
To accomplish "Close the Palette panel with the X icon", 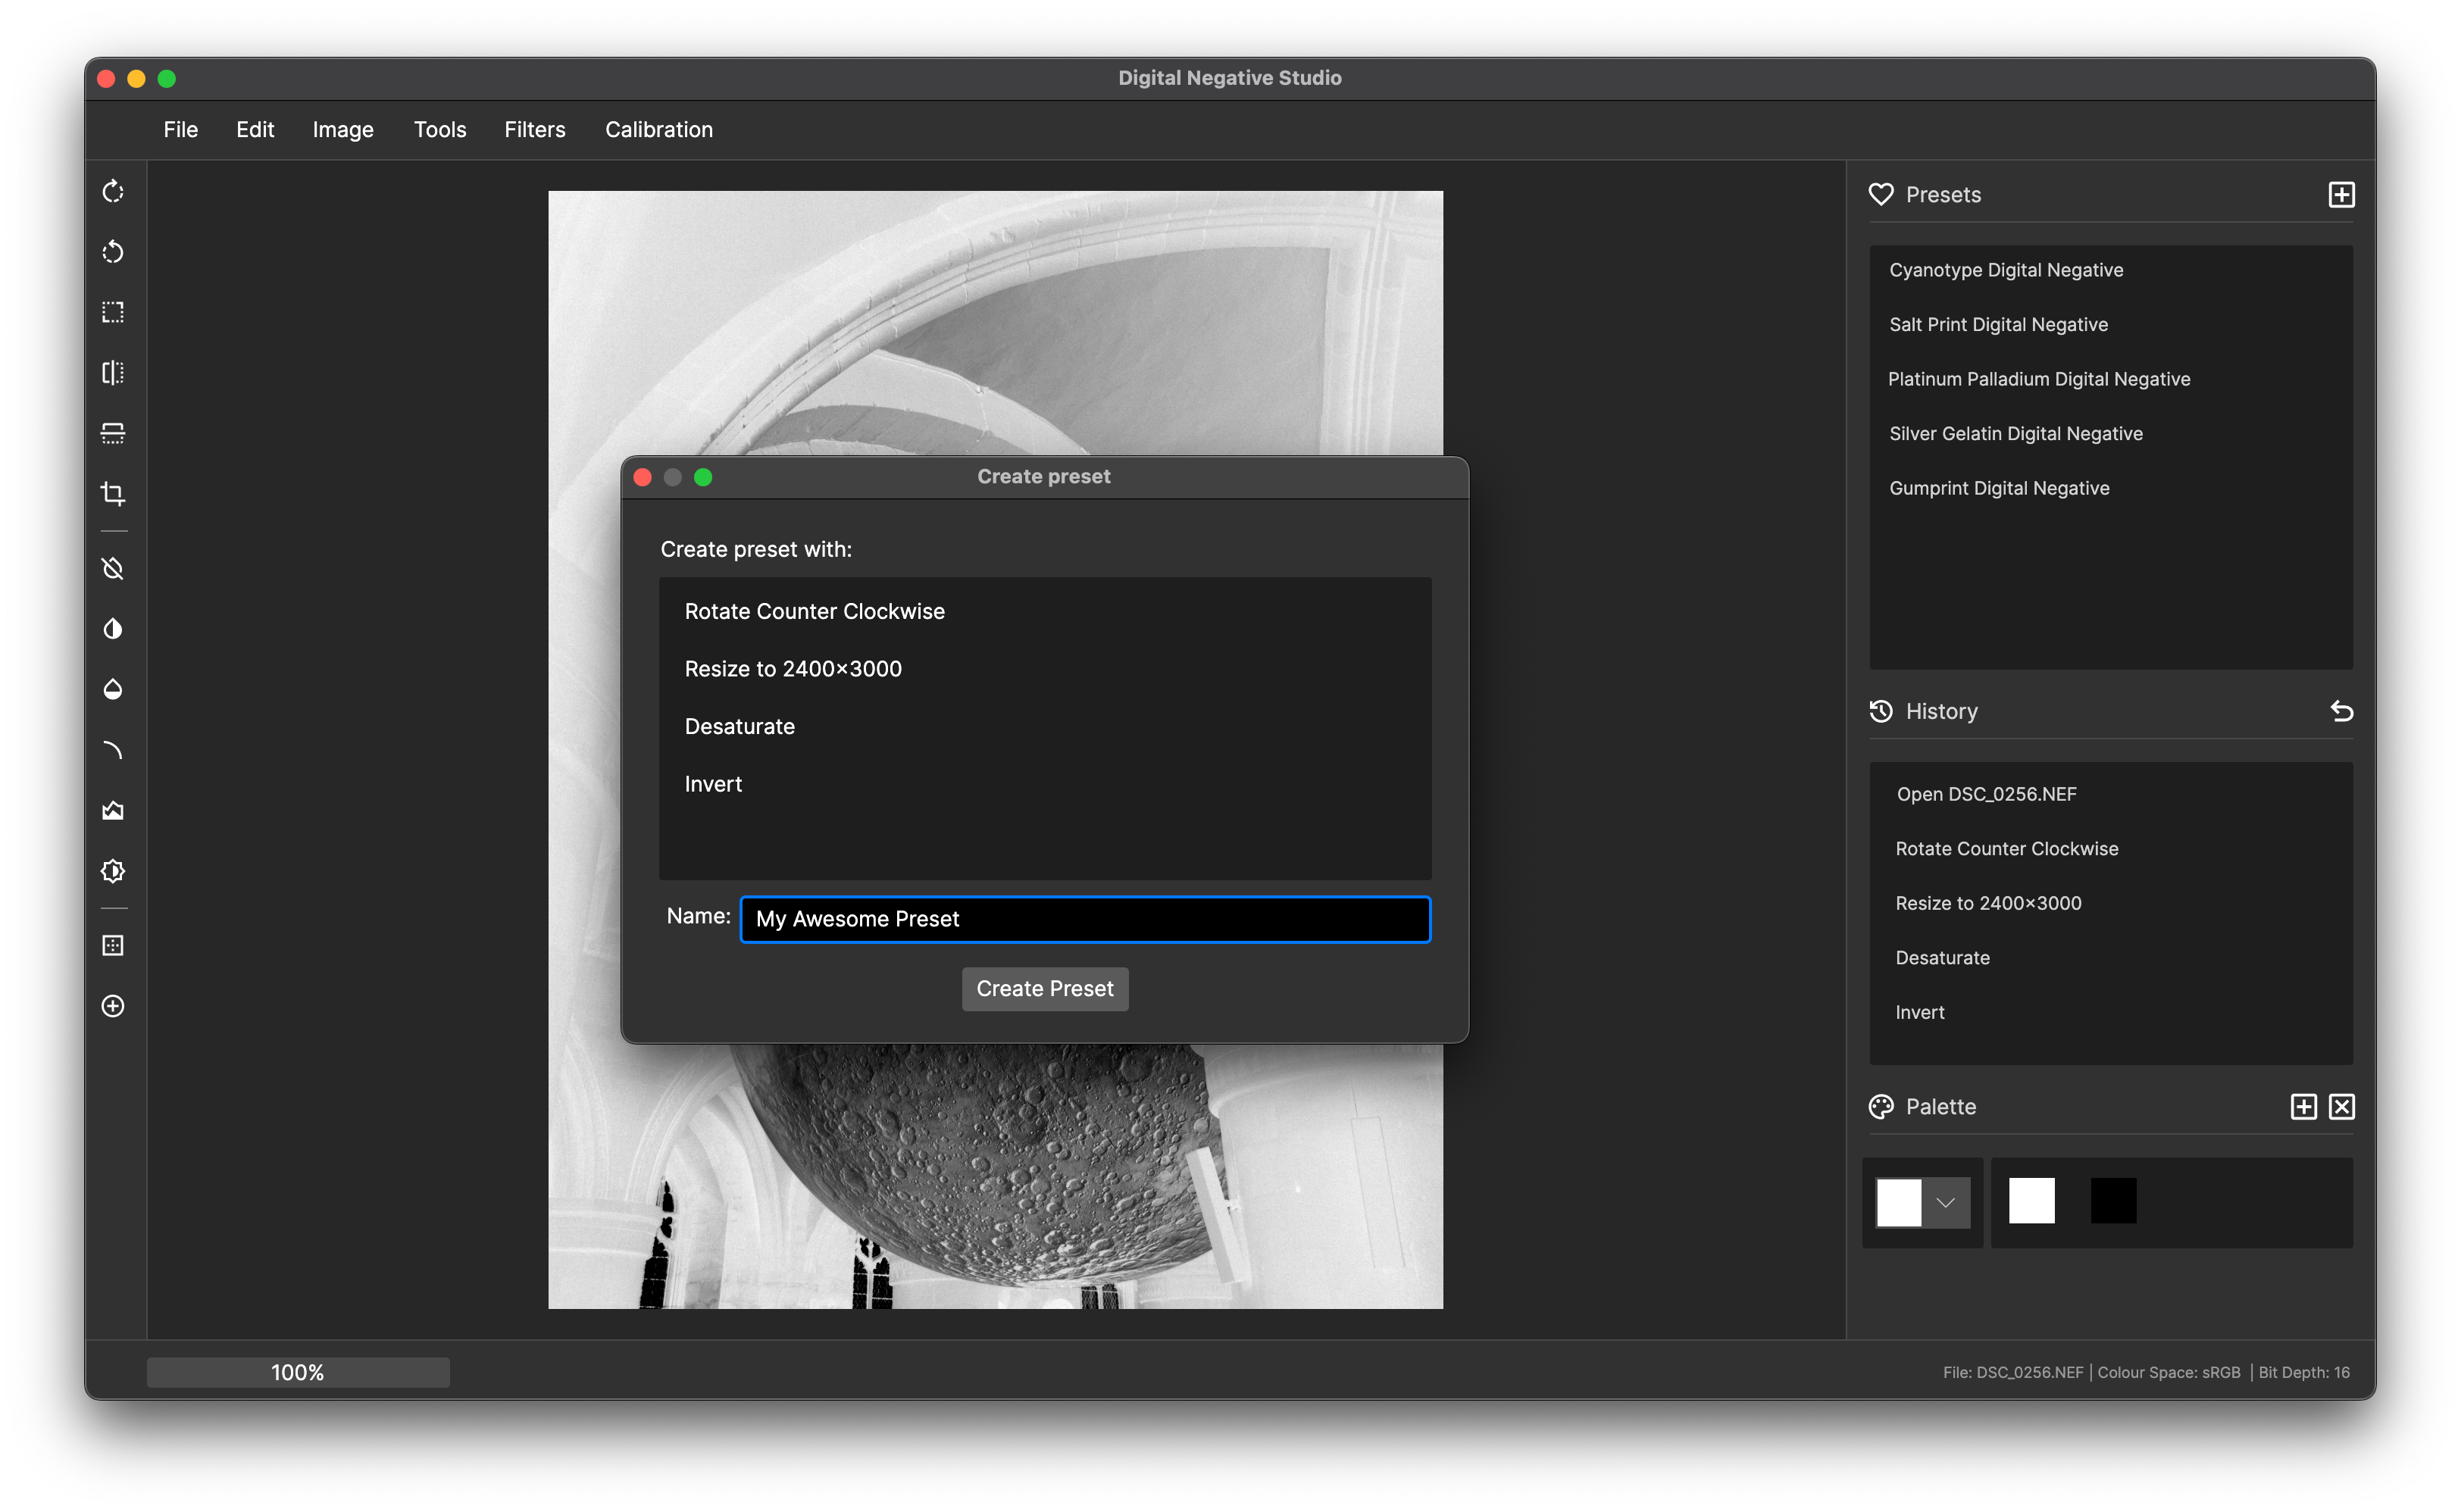I will tap(2343, 1106).
